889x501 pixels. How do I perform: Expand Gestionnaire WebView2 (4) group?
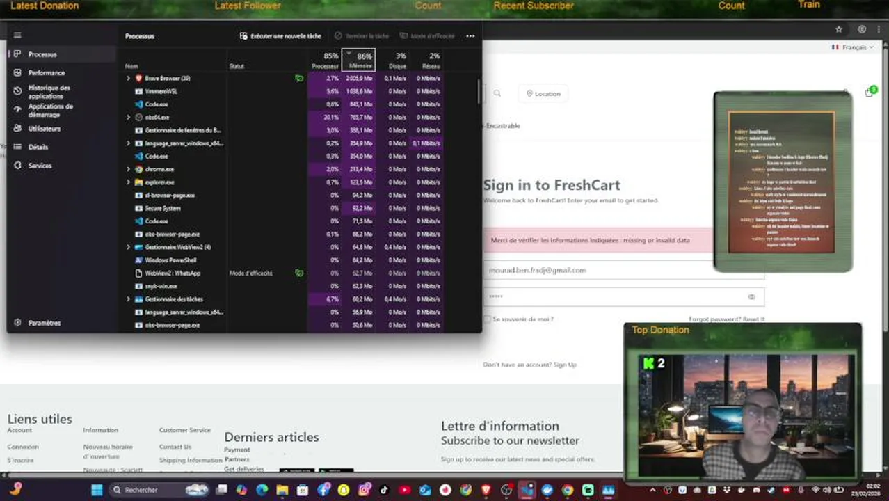pos(129,247)
